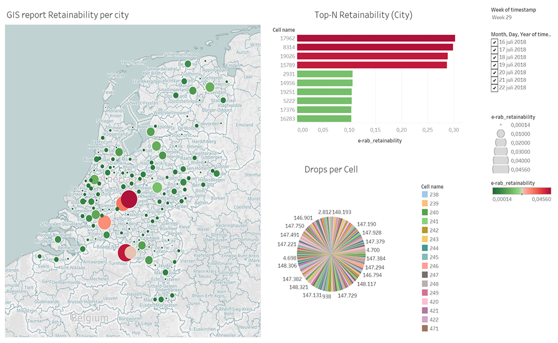Screen dimensions: 558x343
Task: Click the red bar for cell 8314
Action: coord(375,47)
